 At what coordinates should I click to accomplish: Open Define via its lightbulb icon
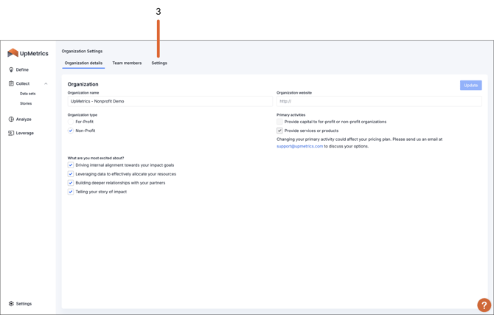pos(11,70)
